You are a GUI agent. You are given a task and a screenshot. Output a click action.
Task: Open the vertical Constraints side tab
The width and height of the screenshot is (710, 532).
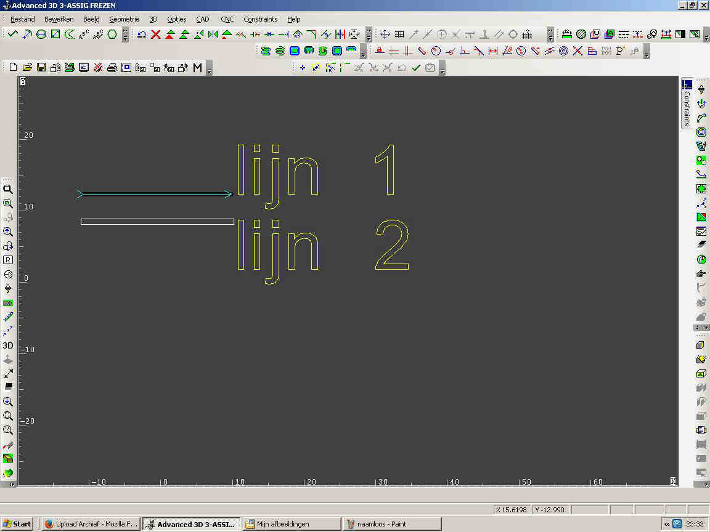[x=687, y=103]
